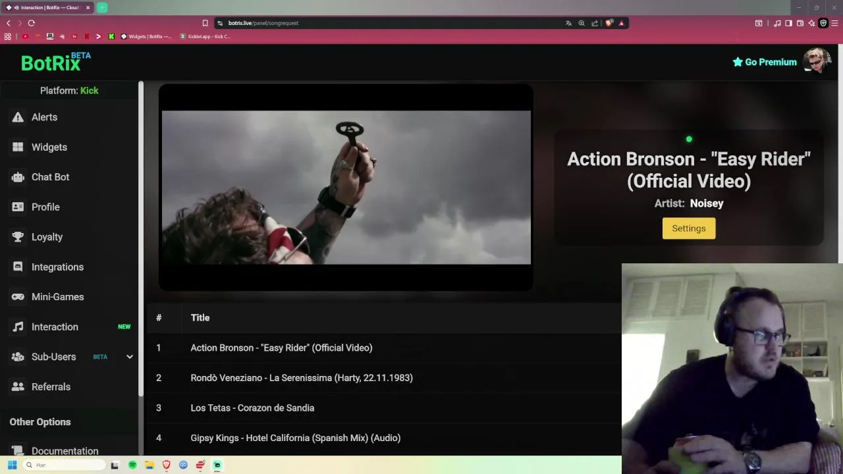The image size is (843, 474).
Task: Open the browser hamburger menu
Action: tap(835, 23)
